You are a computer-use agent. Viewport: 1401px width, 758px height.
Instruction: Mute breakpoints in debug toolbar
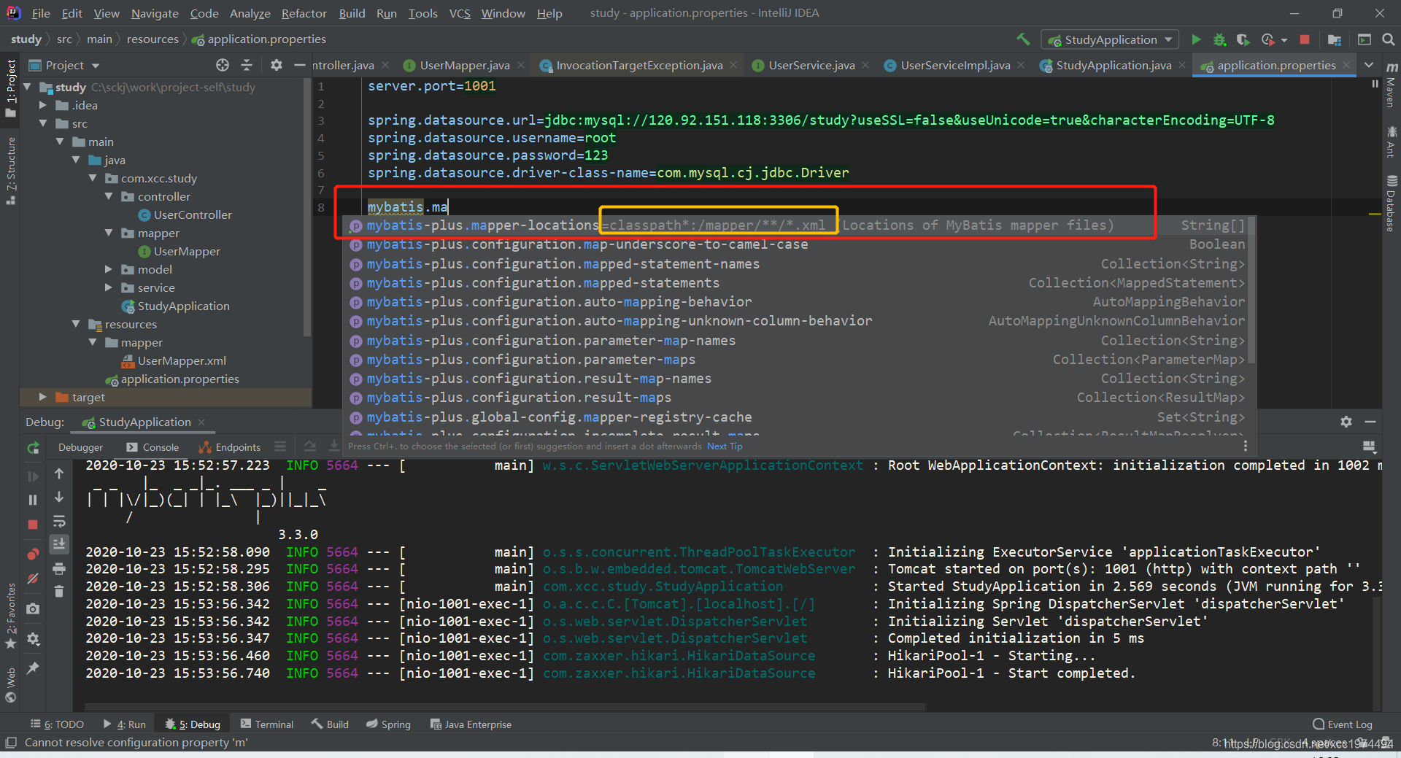tap(33, 579)
